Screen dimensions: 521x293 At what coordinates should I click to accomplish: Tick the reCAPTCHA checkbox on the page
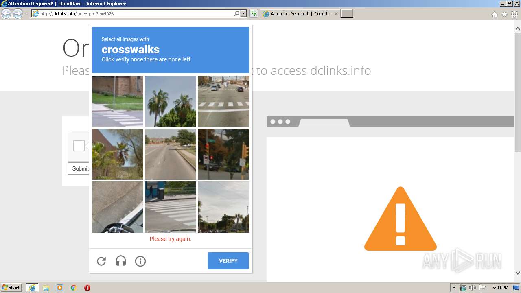pos(79,146)
